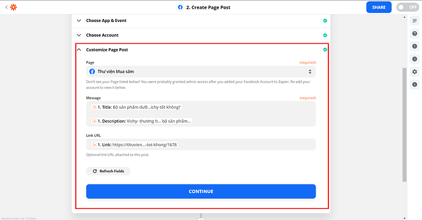Viewport: 422px width, 220px height.
Task: Click the Message field label
Action: tap(94, 98)
